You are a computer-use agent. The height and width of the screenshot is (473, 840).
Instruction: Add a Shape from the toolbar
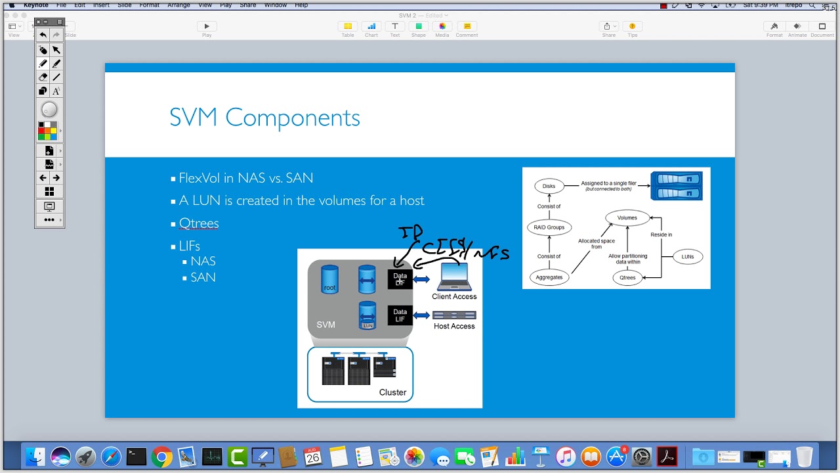click(419, 27)
